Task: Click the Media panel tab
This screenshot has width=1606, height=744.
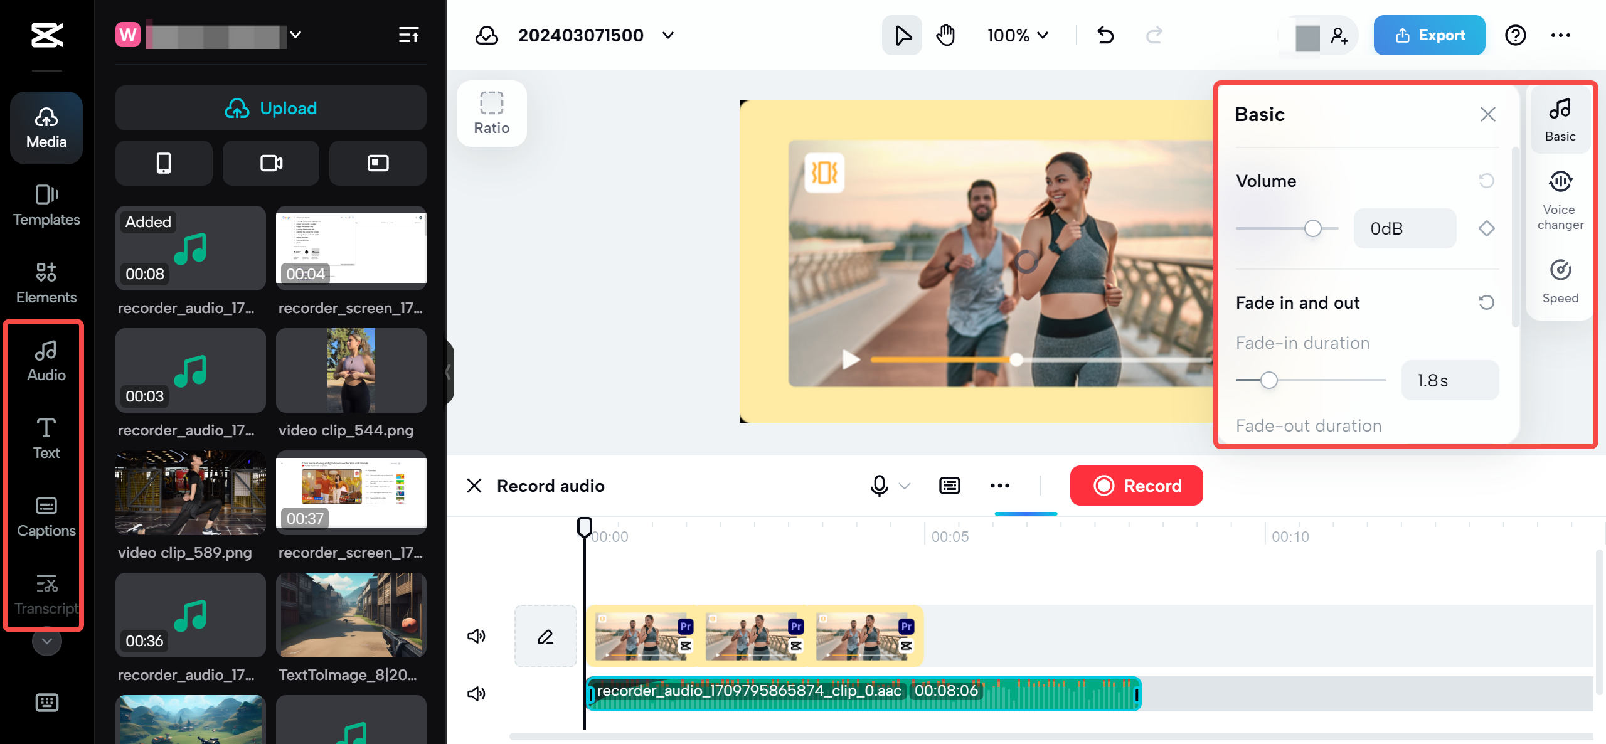Action: tap(46, 123)
